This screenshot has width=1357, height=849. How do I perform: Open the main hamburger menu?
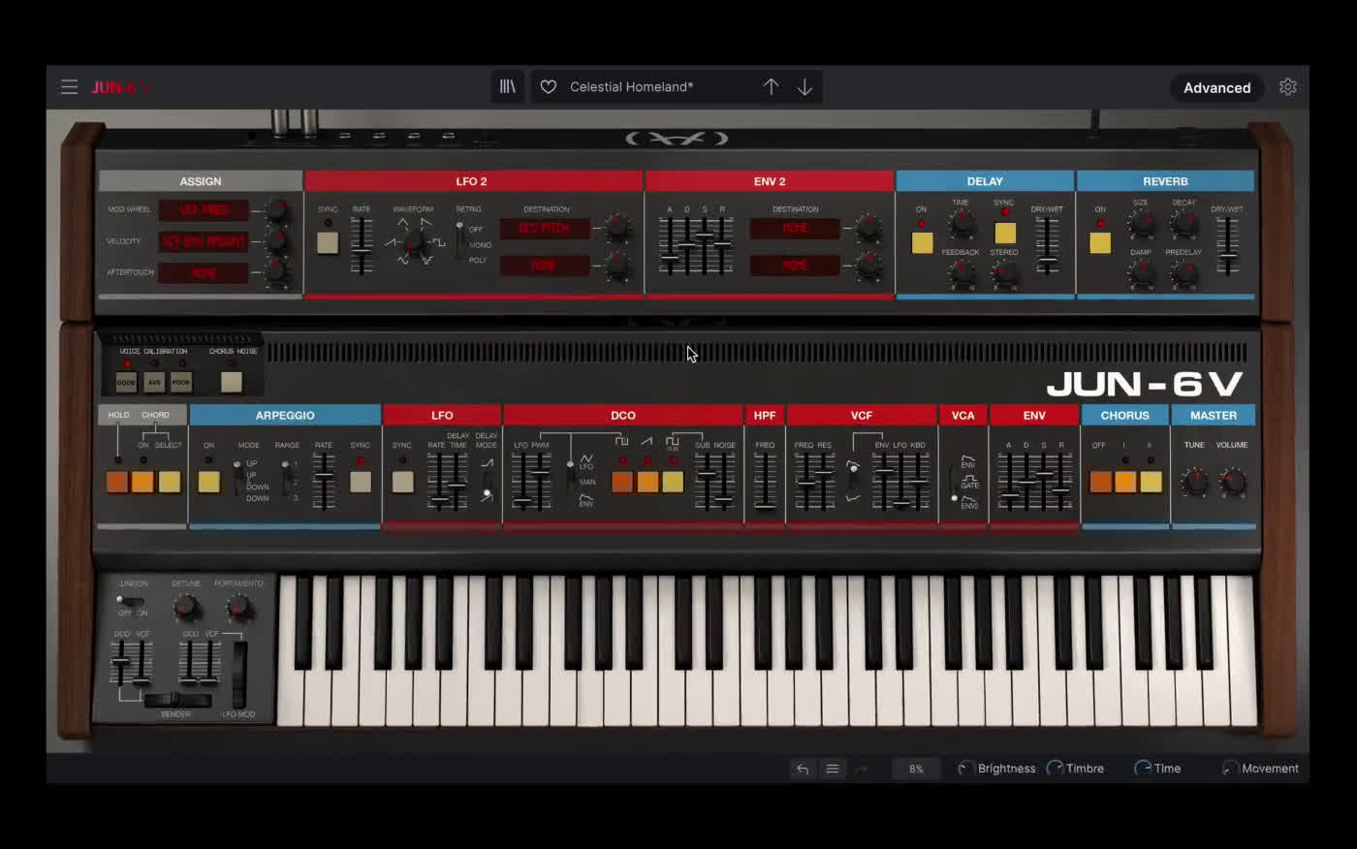tap(69, 86)
